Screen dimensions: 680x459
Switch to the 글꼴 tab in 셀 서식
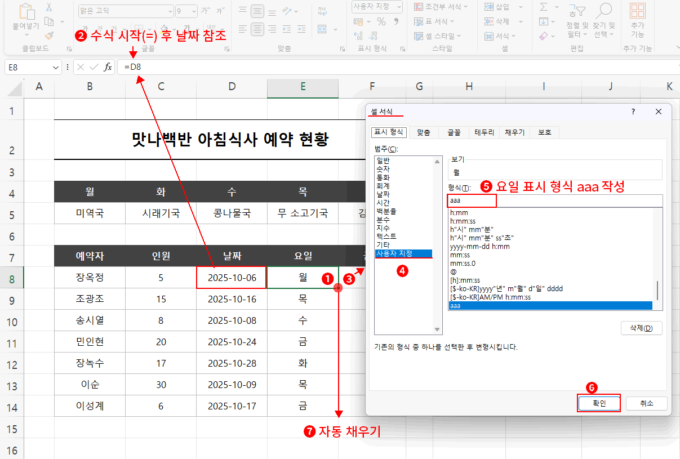click(x=454, y=132)
